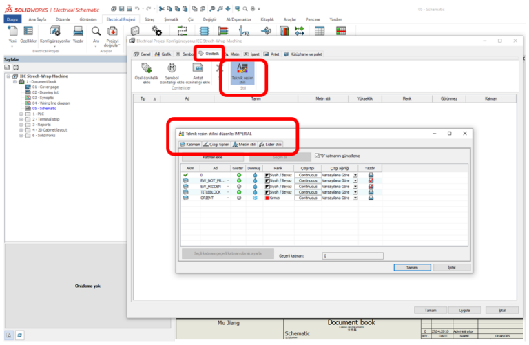Toggle "0" katmanını güncelleme checkbox
Viewport: 529px width, 345px height.
(x=316, y=156)
